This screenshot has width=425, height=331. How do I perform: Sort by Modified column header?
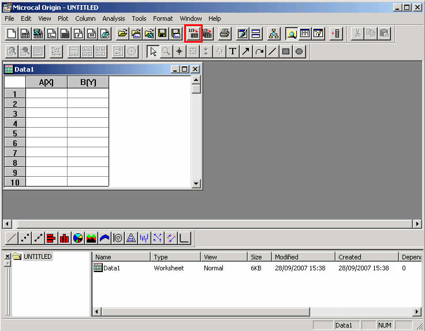pos(303,256)
